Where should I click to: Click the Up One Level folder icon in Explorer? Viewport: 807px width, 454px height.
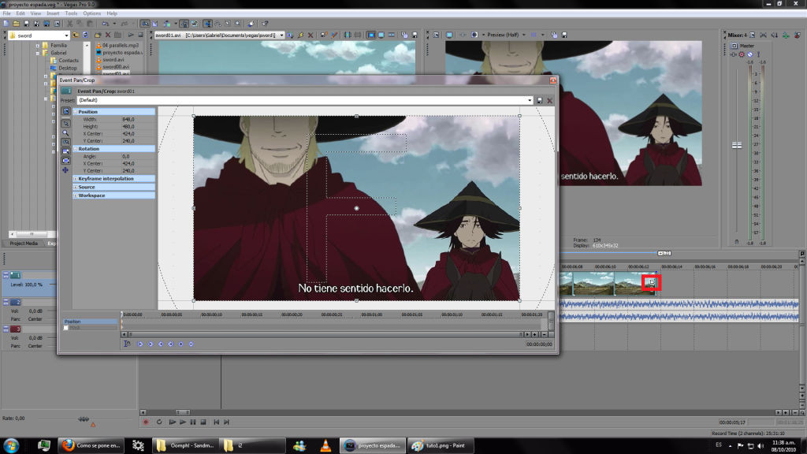click(x=76, y=35)
